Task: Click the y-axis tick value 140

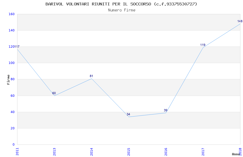Action: tap(12, 30)
